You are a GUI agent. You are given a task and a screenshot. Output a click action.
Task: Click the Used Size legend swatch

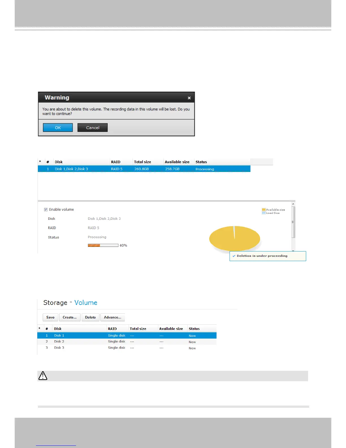click(x=264, y=213)
